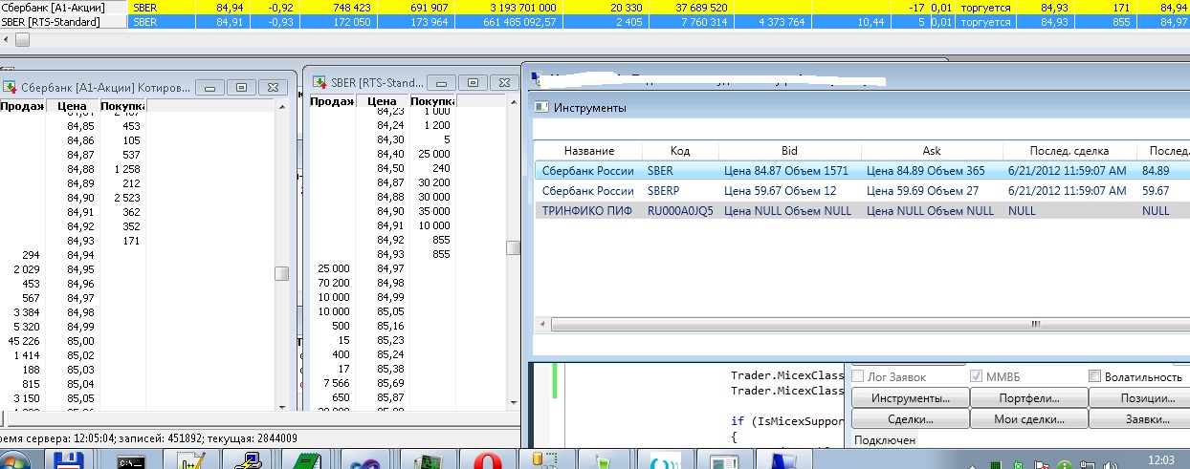Open the Мои сделки... window

point(1028,419)
